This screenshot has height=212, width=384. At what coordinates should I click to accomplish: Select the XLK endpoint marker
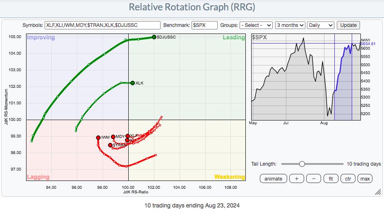click(132, 83)
